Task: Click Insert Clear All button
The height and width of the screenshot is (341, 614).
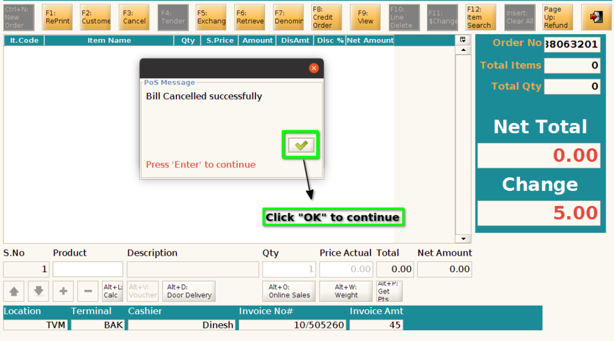Action: point(519,17)
